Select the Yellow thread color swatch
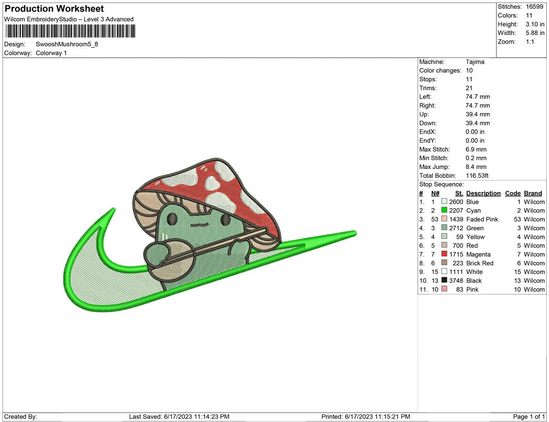 (444, 236)
